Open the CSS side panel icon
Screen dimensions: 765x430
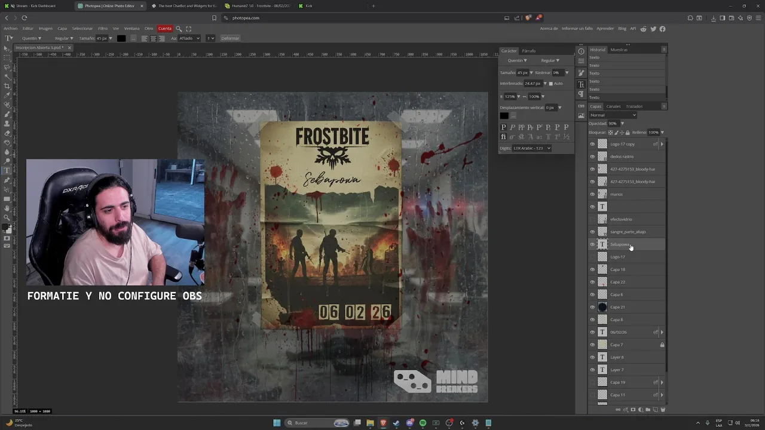pyautogui.click(x=581, y=106)
